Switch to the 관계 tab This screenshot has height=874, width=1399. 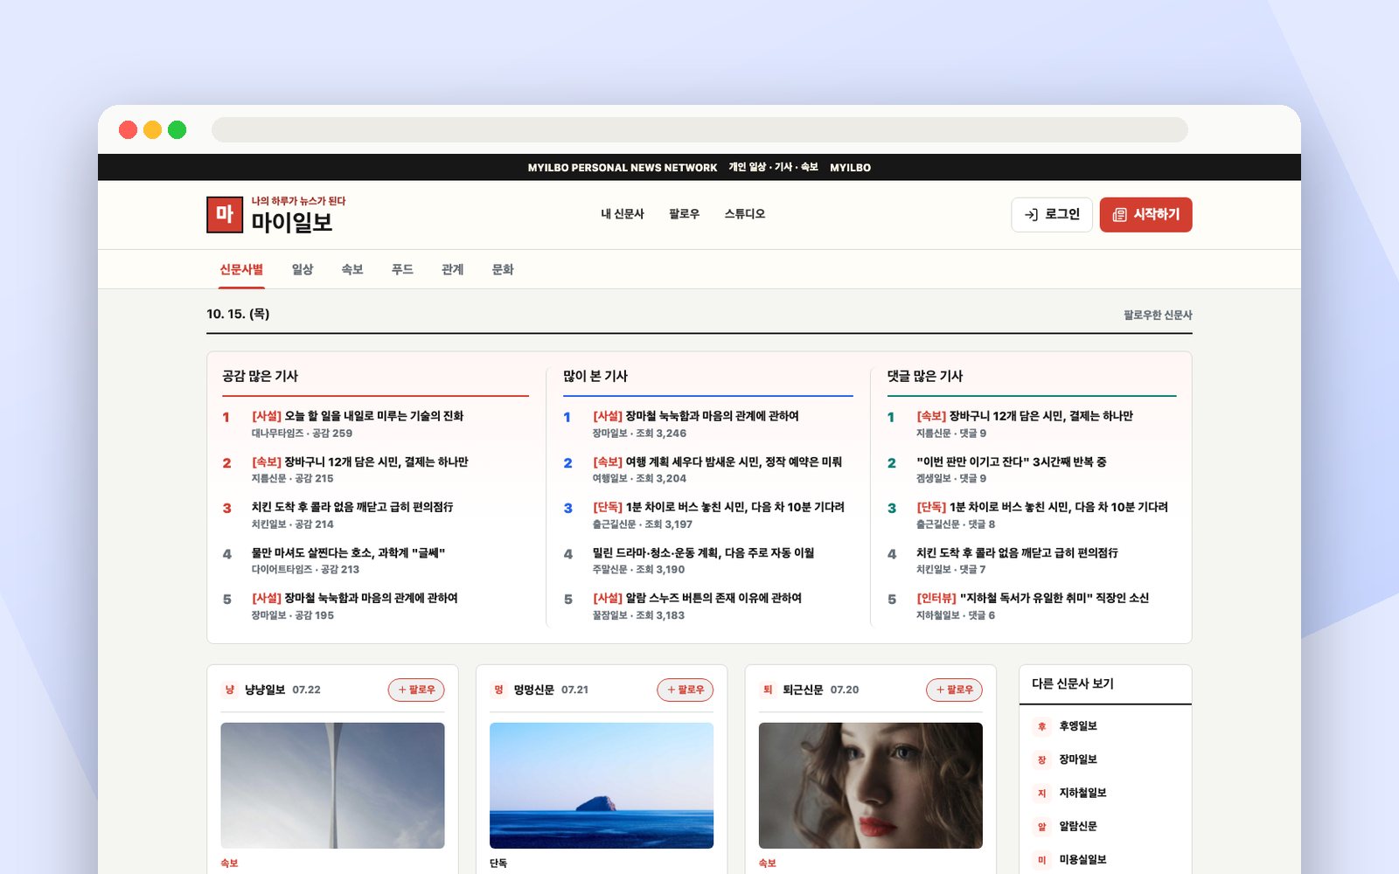pyautogui.click(x=453, y=269)
